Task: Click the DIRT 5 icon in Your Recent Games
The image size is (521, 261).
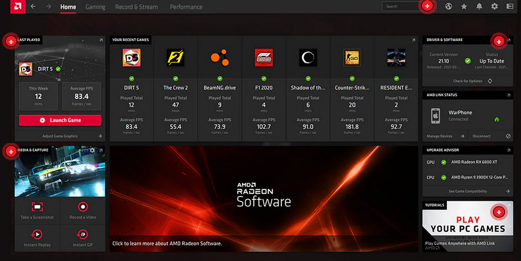Action: pyautogui.click(x=132, y=58)
